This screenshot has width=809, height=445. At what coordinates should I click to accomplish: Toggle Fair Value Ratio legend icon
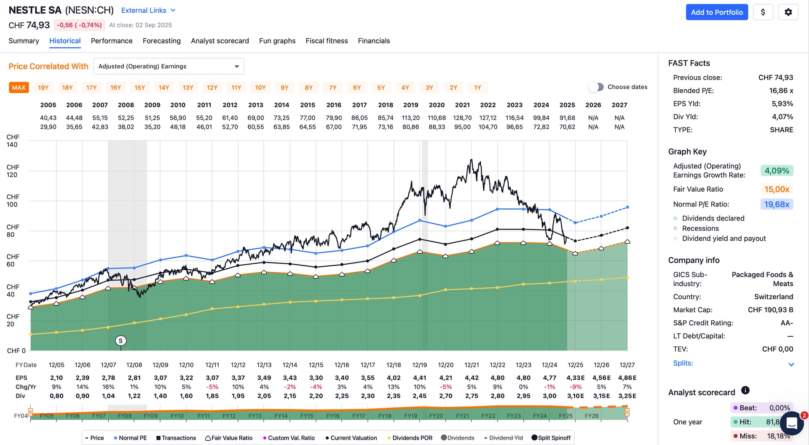(x=208, y=438)
